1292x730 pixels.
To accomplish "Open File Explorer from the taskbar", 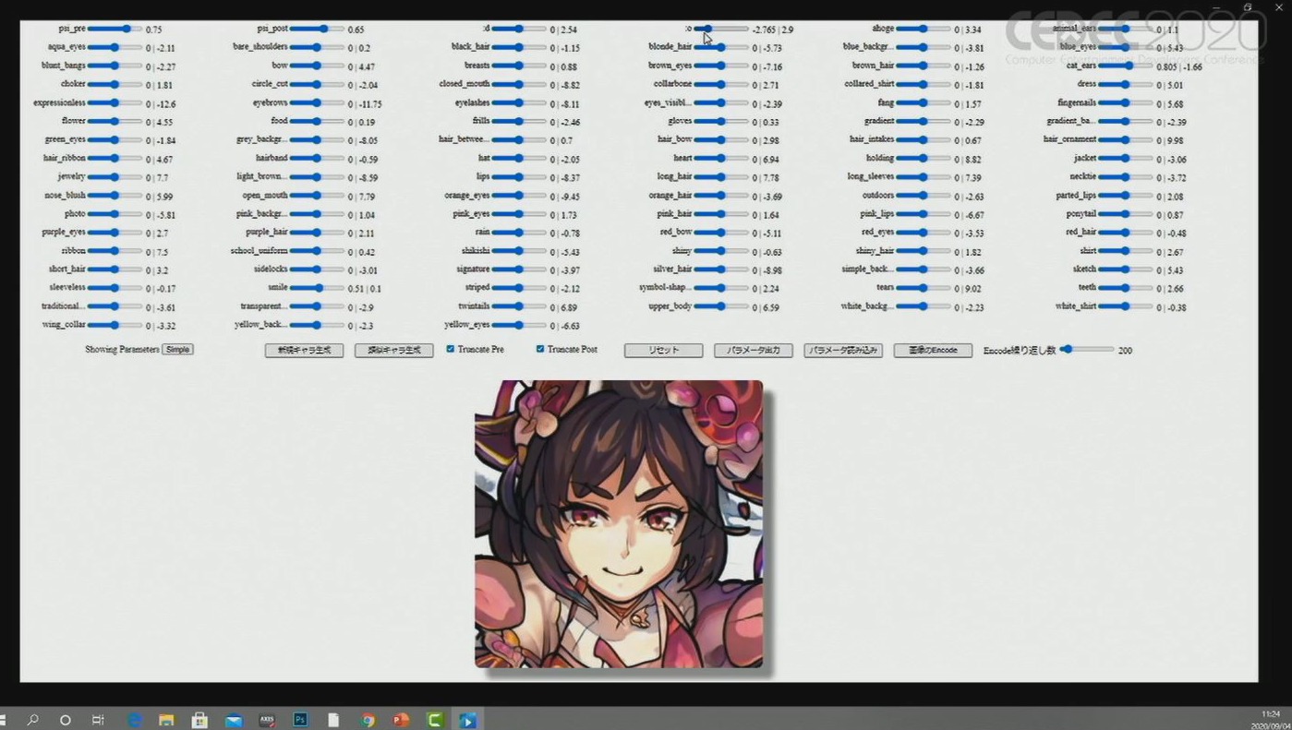I will (166, 720).
